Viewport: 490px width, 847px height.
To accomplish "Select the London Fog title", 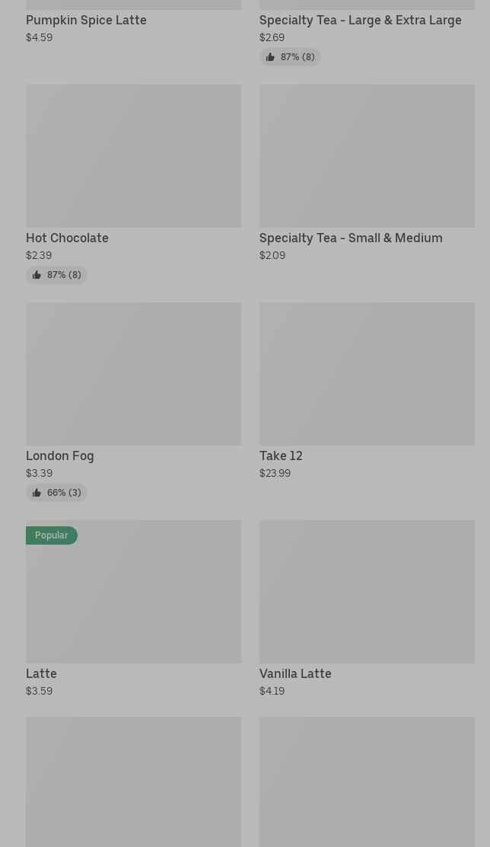I will (60, 455).
